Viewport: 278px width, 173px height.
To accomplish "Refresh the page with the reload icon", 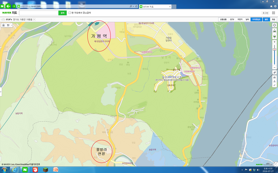I will [136, 6].
